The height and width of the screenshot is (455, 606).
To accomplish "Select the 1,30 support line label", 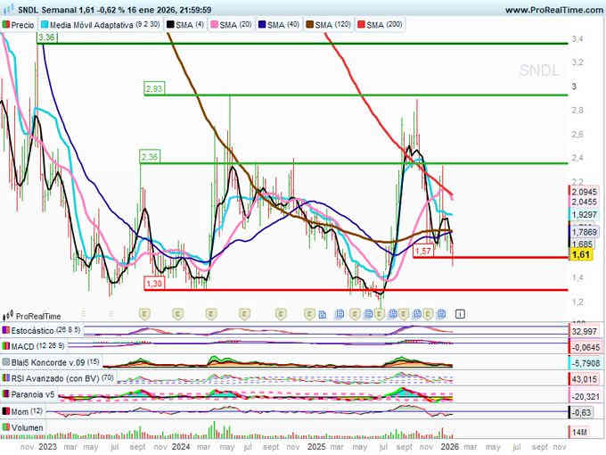I will (153, 284).
